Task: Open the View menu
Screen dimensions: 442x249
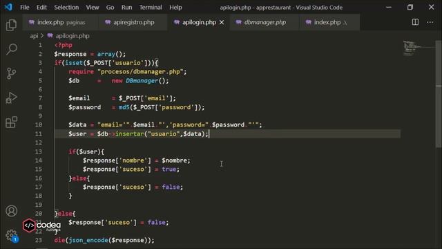Action: point(92,8)
